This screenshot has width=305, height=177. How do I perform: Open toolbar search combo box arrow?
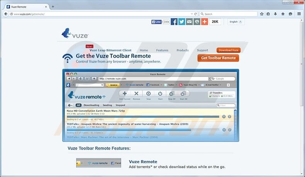point(102,85)
